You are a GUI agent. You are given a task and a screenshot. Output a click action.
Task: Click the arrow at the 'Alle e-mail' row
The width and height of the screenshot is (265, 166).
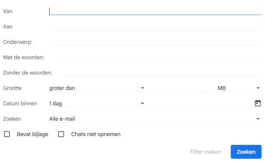258,119
